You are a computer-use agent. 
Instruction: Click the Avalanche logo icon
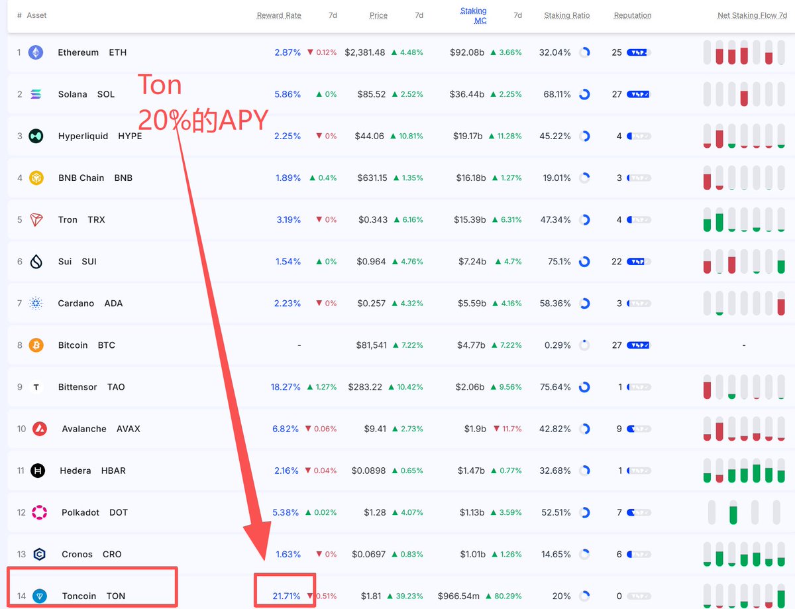coord(40,429)
